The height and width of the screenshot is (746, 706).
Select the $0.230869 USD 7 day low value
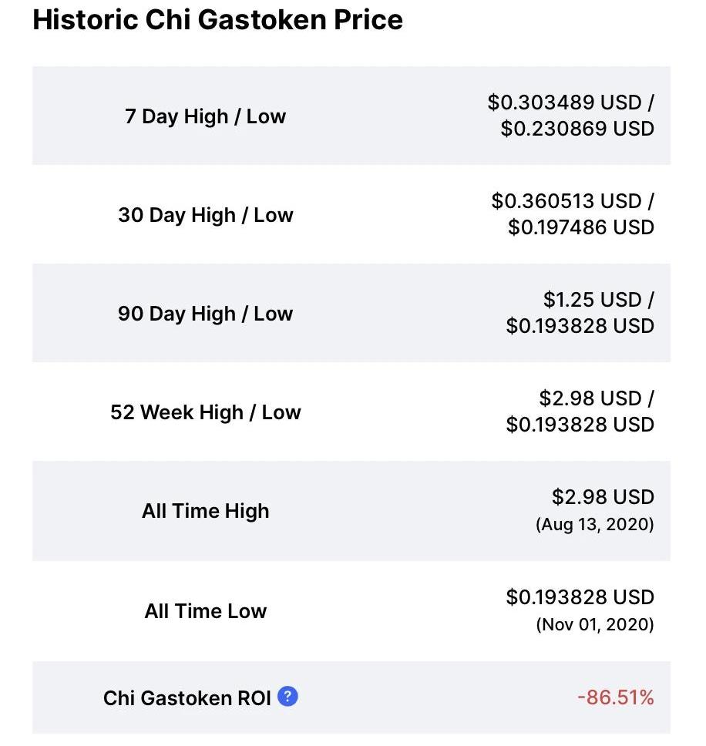[577, 129]
